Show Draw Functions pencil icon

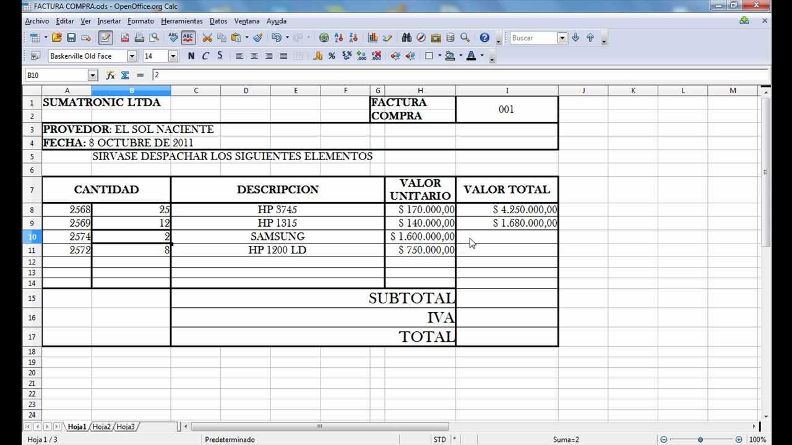387,38
